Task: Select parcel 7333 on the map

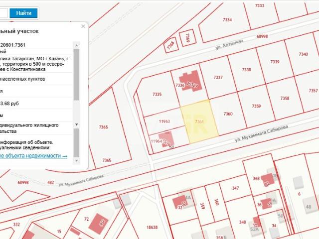Action: tap(260, 5)
